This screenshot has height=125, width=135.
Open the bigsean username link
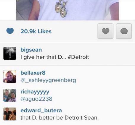31,50
